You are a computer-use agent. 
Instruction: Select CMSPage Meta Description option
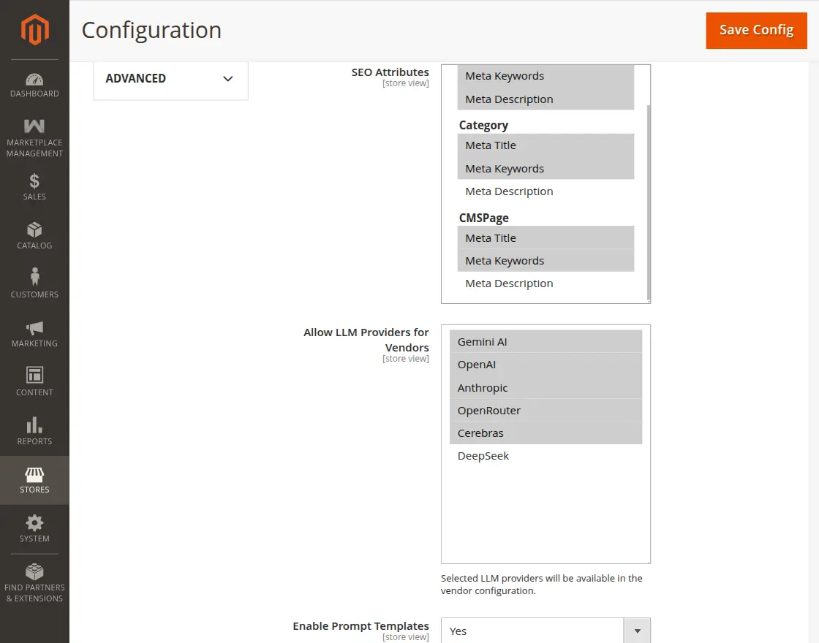coord(546,284)
